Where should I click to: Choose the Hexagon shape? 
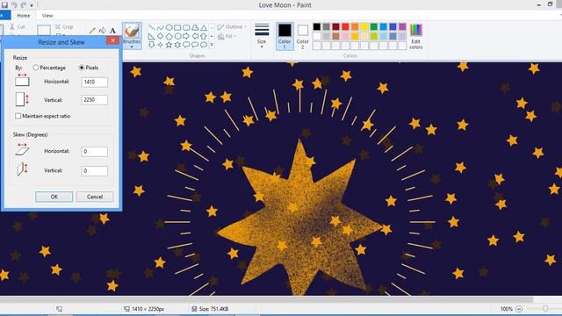click(177, 36)
